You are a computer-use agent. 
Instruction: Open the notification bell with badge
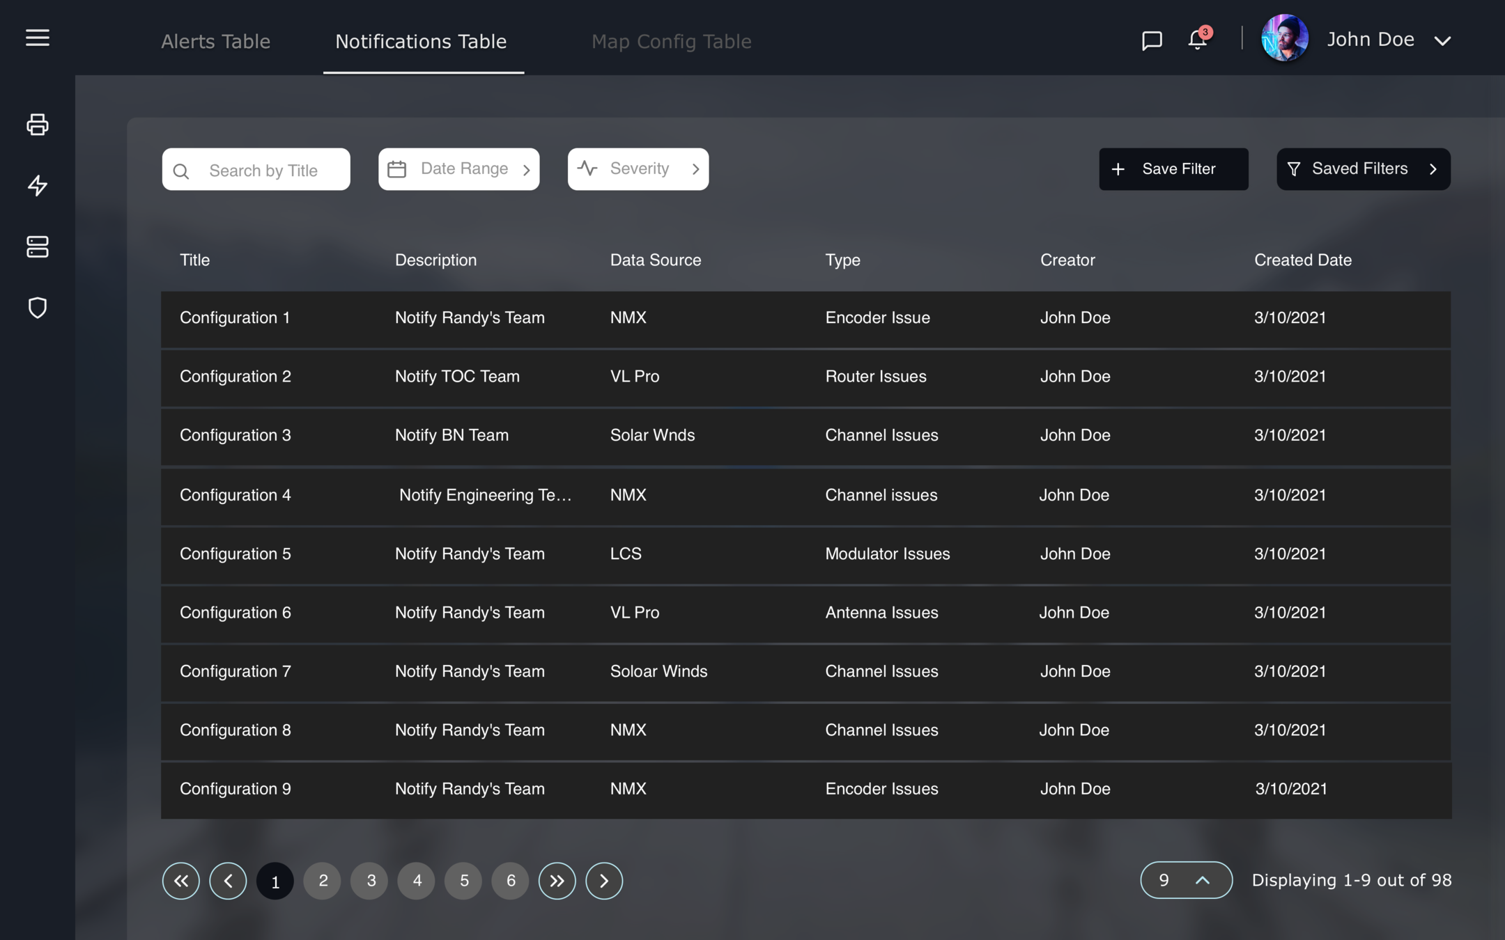[x=1198, y=39]
